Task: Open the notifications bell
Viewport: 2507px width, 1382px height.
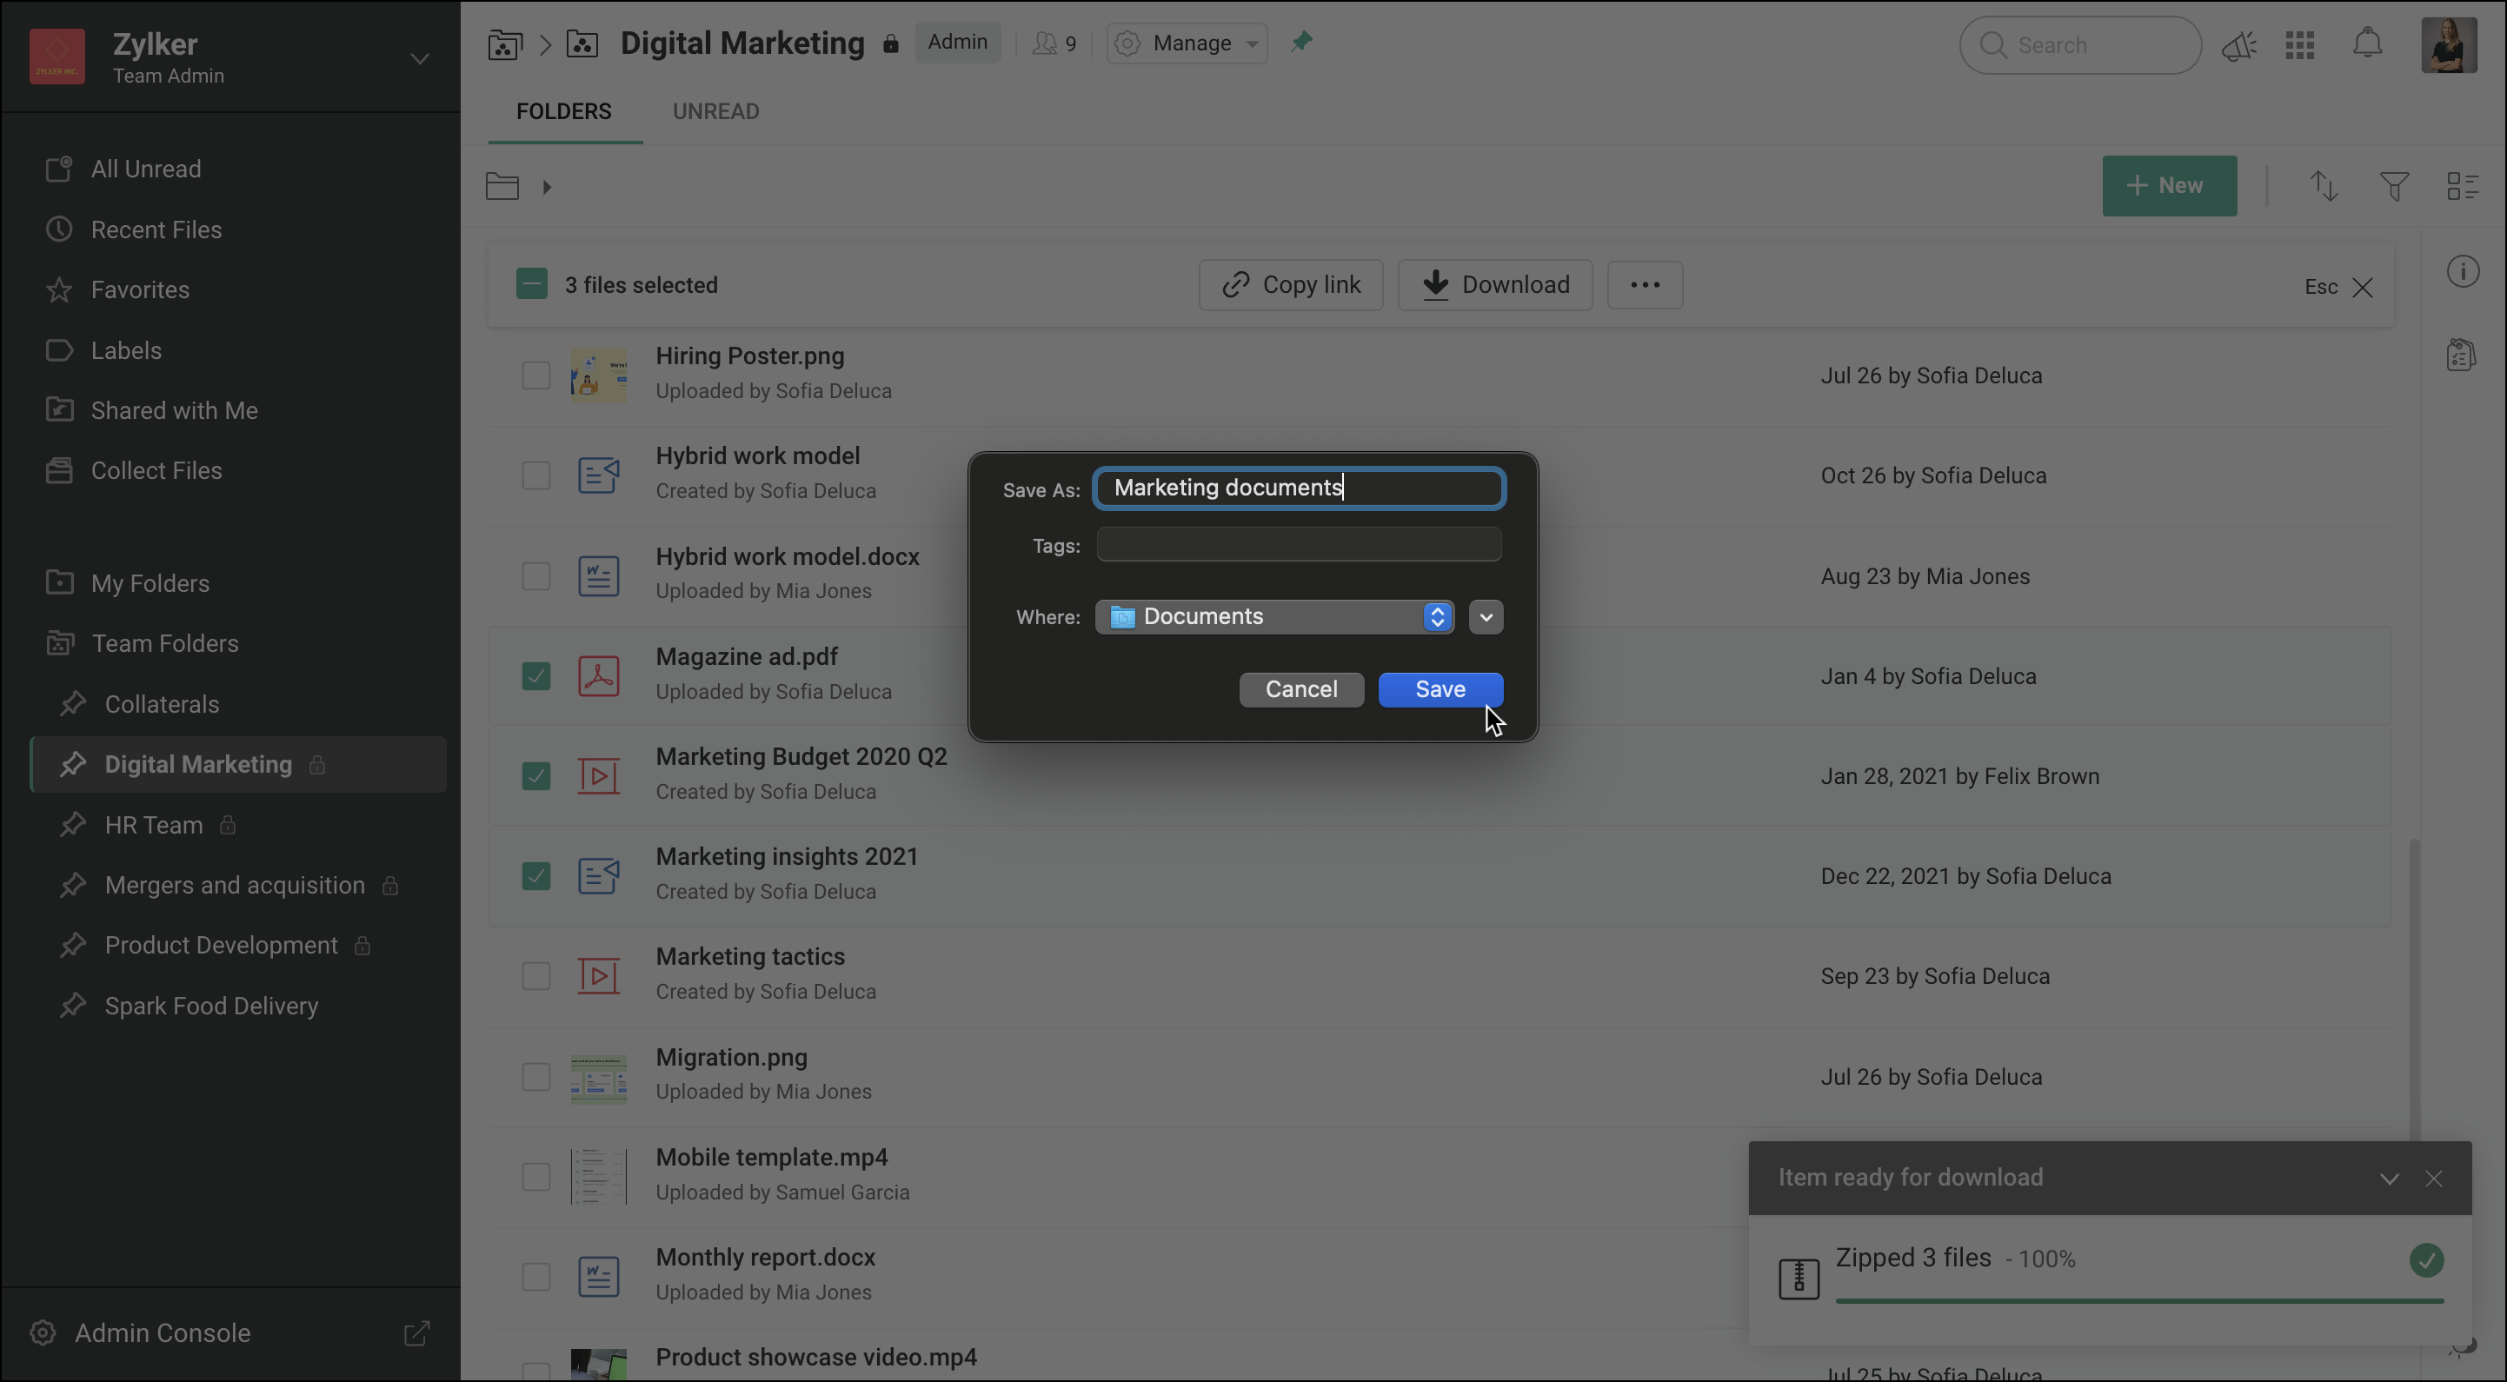Action: pos(2367,43)
